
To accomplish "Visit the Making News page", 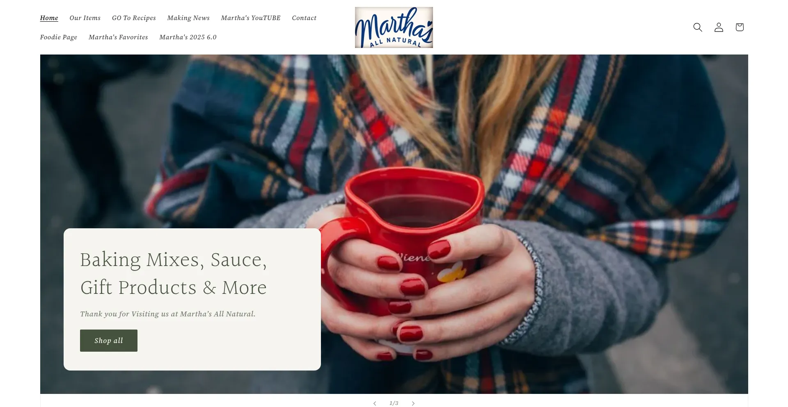I will pos(188,18).
